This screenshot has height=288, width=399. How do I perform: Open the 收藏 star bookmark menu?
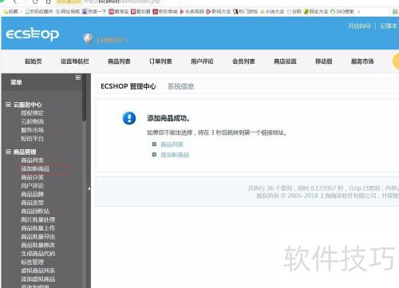click(11, 11)
